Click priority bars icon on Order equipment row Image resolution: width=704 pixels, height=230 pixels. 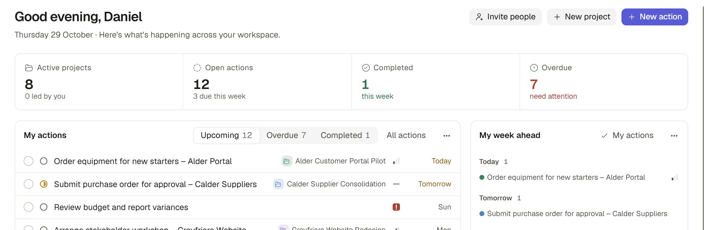(x=396, y=161)
